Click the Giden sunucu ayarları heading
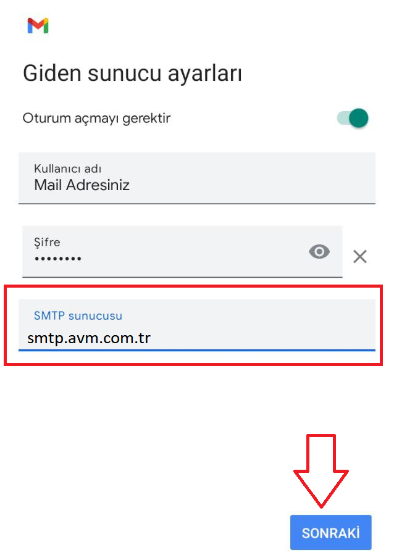 (x=132, y=73)
